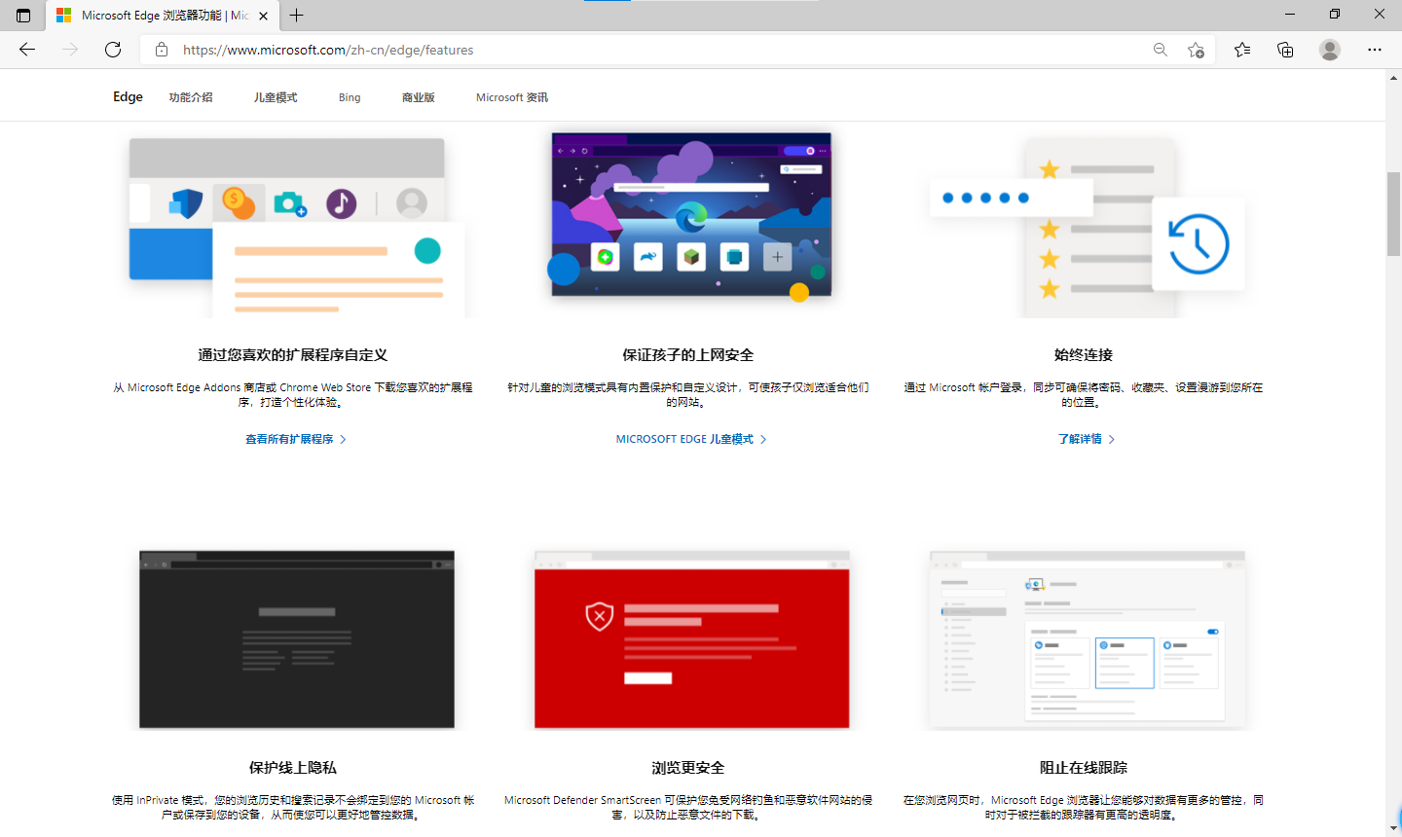Open the tab actions menu icon
The width and height of the screenshot is (1402, 837).
pos(23,16)
